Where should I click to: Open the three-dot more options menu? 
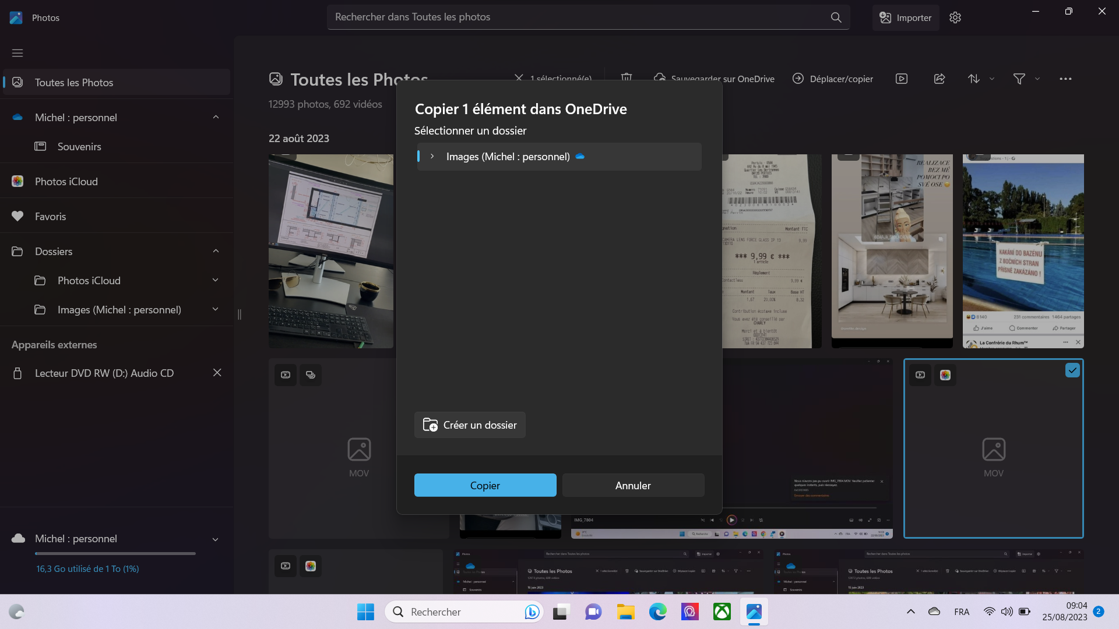(1065, 79)
